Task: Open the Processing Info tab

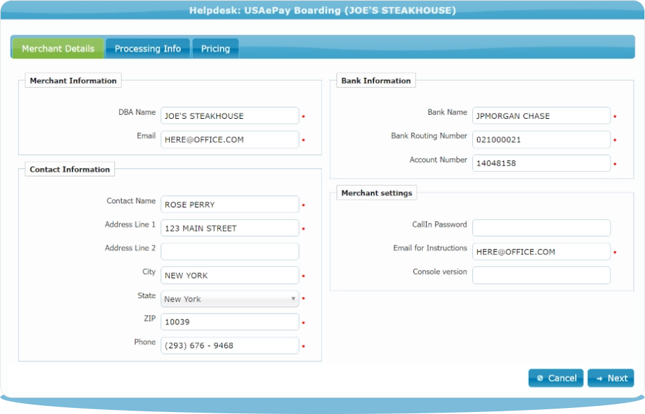Action: pyautogui.click(x=148, y=48)
